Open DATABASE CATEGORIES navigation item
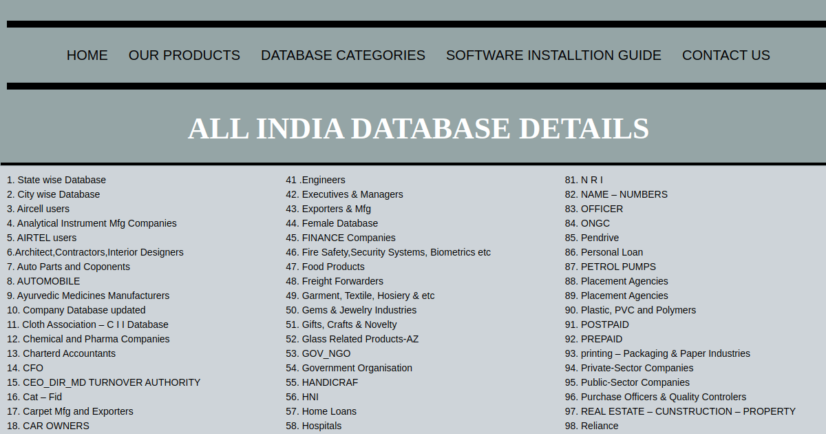This screenshot has height=434, width=826. point(343,55)
